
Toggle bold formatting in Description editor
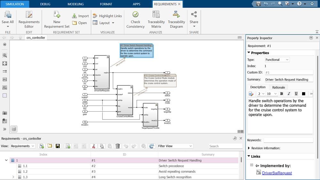[282, 94]
